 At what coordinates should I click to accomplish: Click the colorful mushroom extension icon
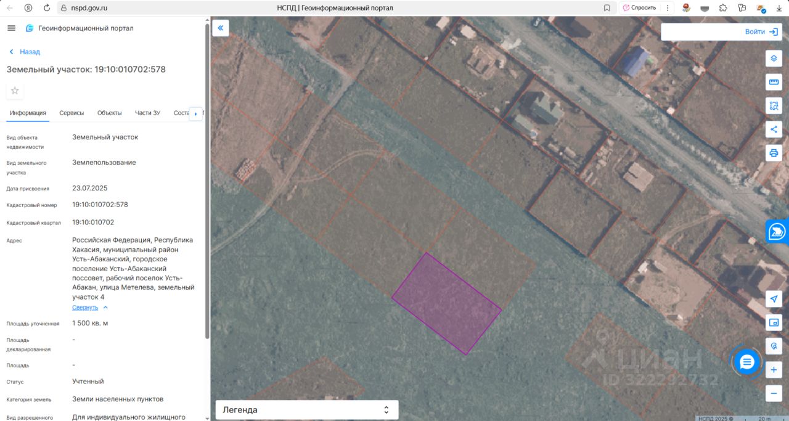coord(686,8)
